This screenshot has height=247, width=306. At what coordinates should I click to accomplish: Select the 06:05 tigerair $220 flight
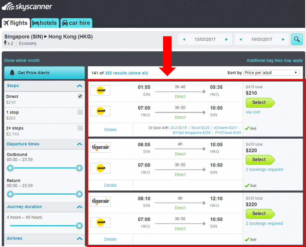coord(260,160)
